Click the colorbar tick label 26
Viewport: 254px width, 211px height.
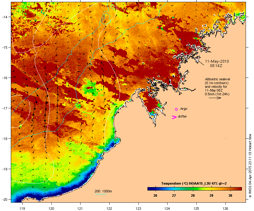coord(155,195)
